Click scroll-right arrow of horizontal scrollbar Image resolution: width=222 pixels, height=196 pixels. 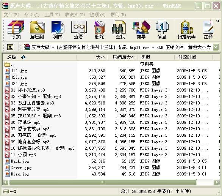[216, 182]
